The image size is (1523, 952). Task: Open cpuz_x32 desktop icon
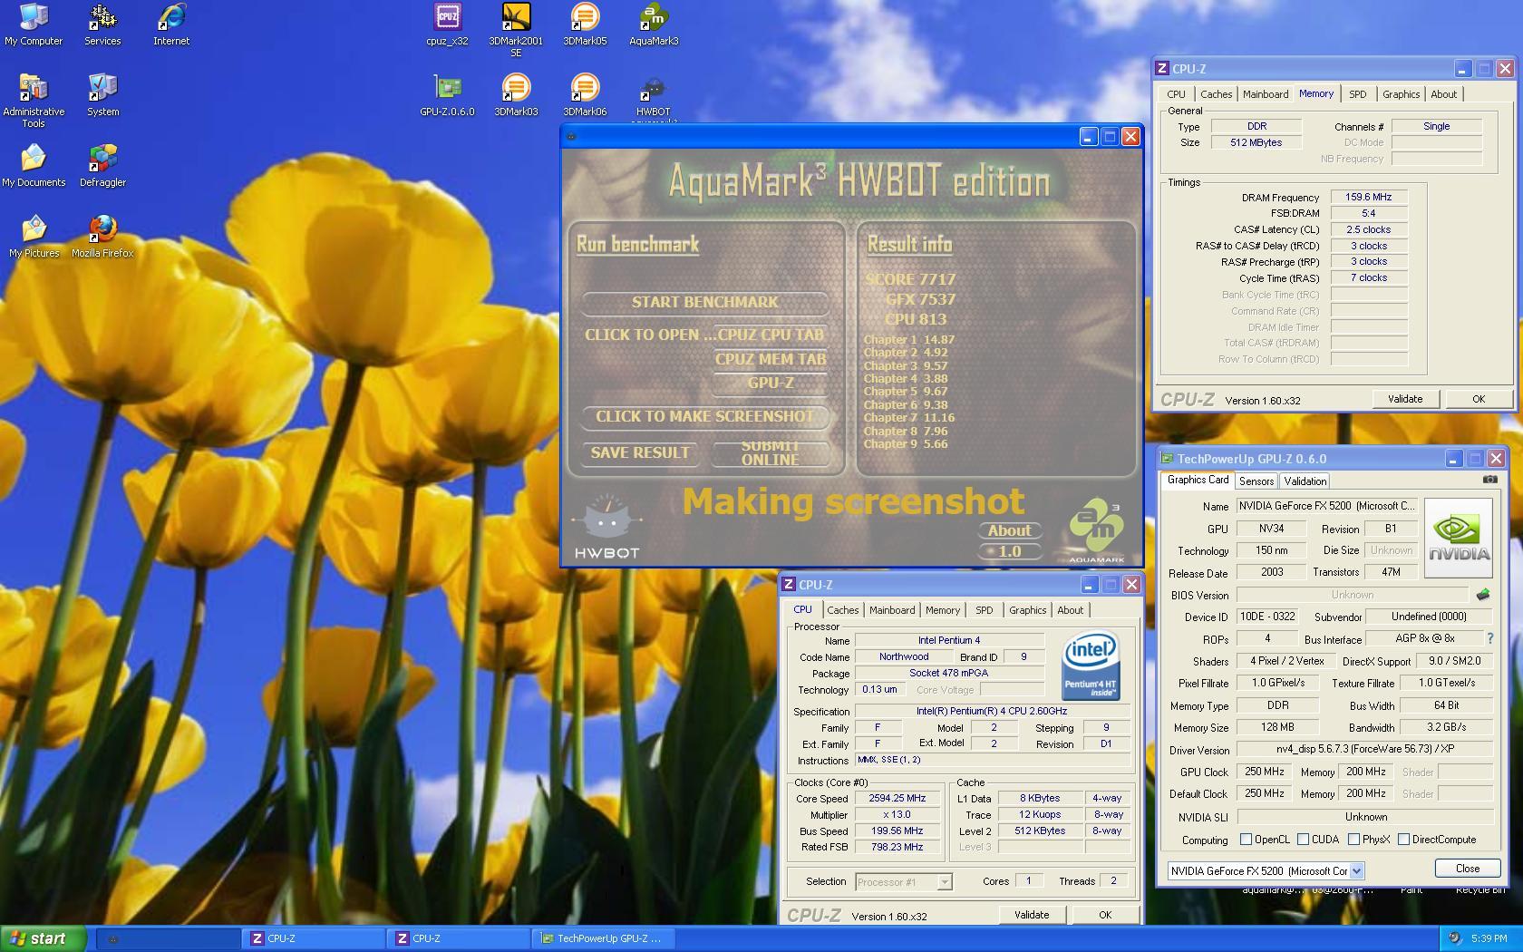coord(447,24)
